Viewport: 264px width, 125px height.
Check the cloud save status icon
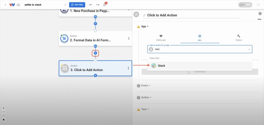pyautogui.click(x=18, y=5)
